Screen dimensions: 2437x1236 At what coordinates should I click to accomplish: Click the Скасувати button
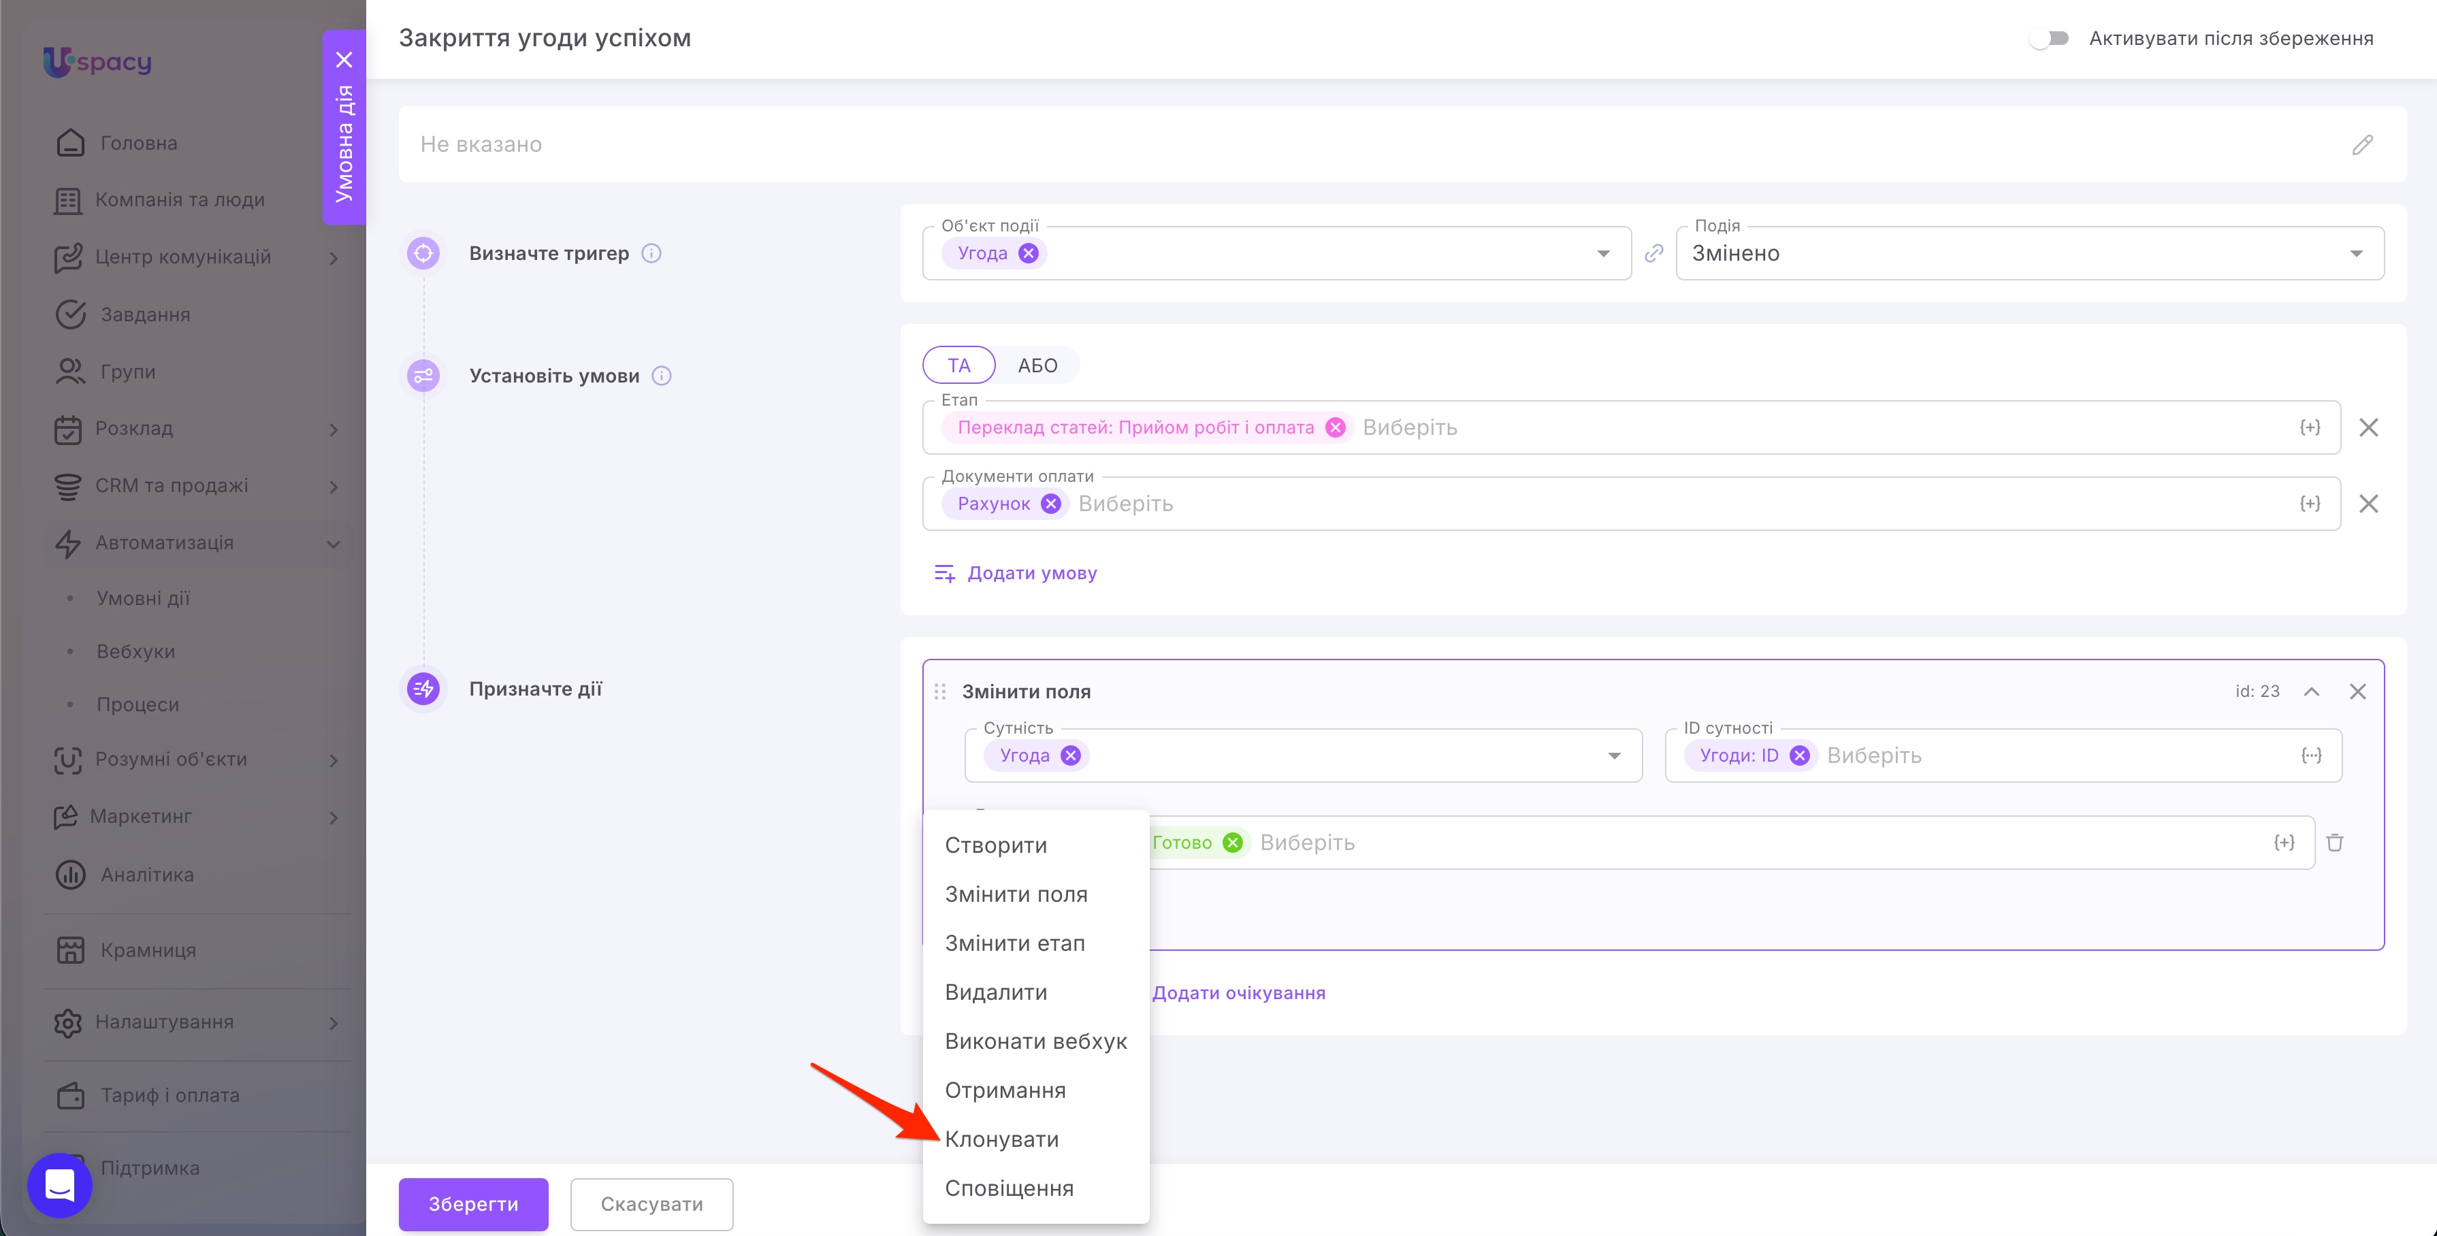[x=652, y=1204]
